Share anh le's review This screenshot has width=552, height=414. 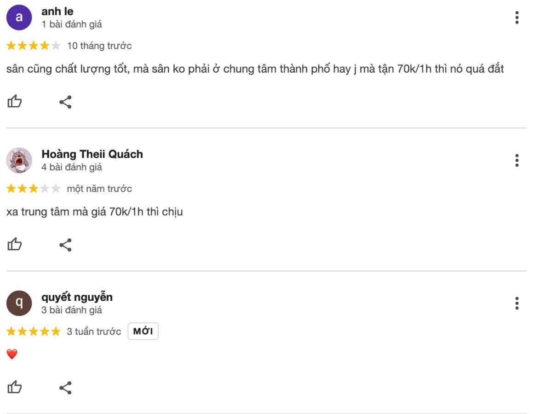point(65,102)
